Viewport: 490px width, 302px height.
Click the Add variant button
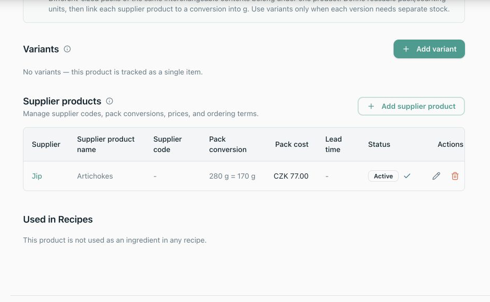[429, 49]
